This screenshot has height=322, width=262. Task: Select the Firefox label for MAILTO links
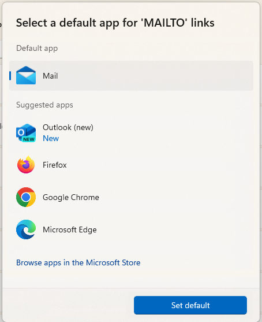point(54,165)
